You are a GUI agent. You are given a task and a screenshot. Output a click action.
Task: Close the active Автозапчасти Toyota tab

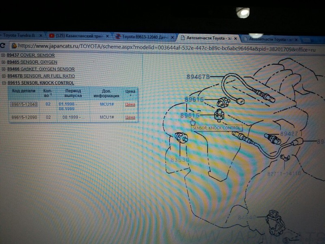[236, 39]
